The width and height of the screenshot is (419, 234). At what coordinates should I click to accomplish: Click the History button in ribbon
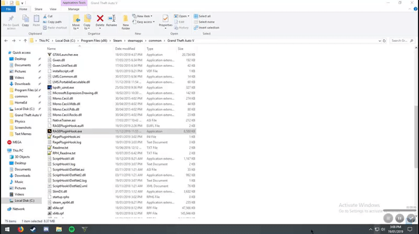[x=181, y=28]
